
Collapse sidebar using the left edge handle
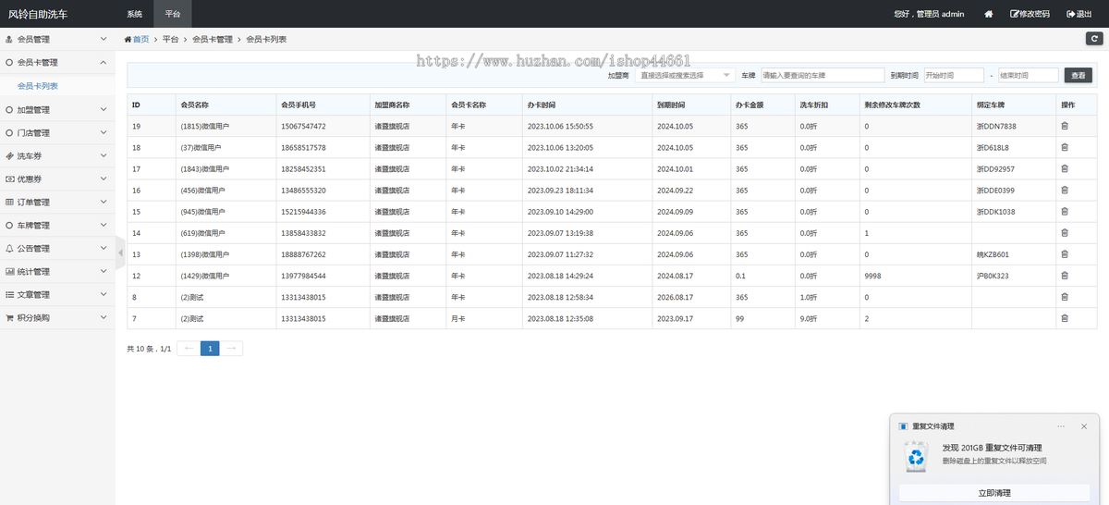[120, 252]
